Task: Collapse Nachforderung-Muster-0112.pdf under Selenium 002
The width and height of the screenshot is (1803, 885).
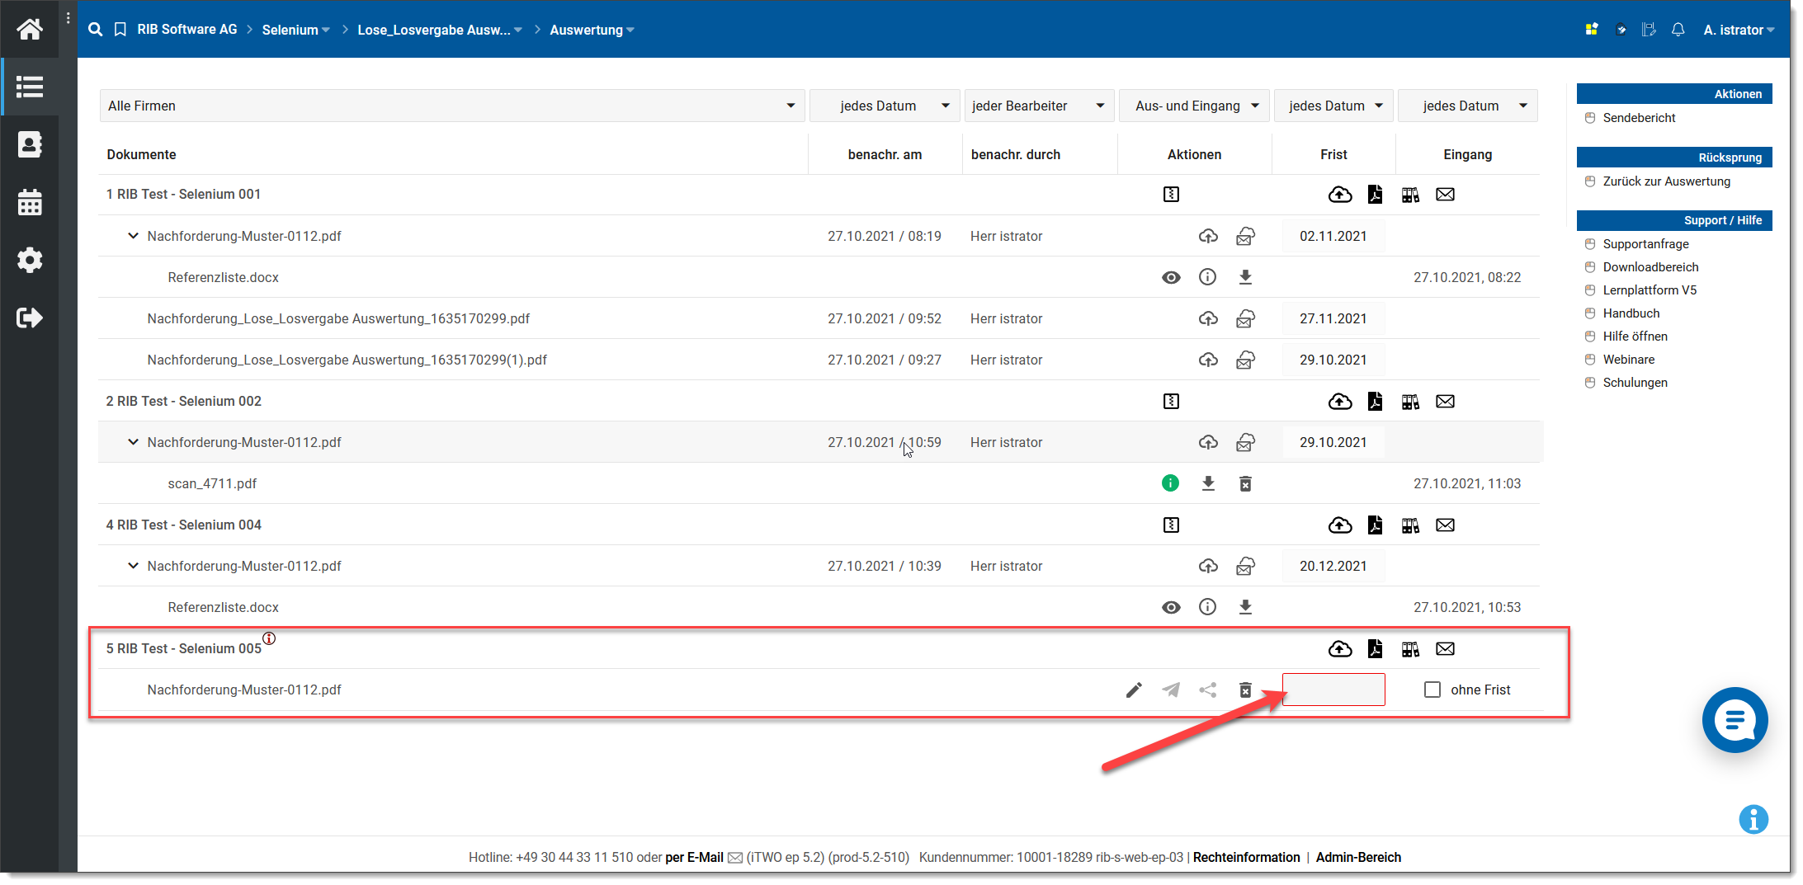Action: [133, 442]
